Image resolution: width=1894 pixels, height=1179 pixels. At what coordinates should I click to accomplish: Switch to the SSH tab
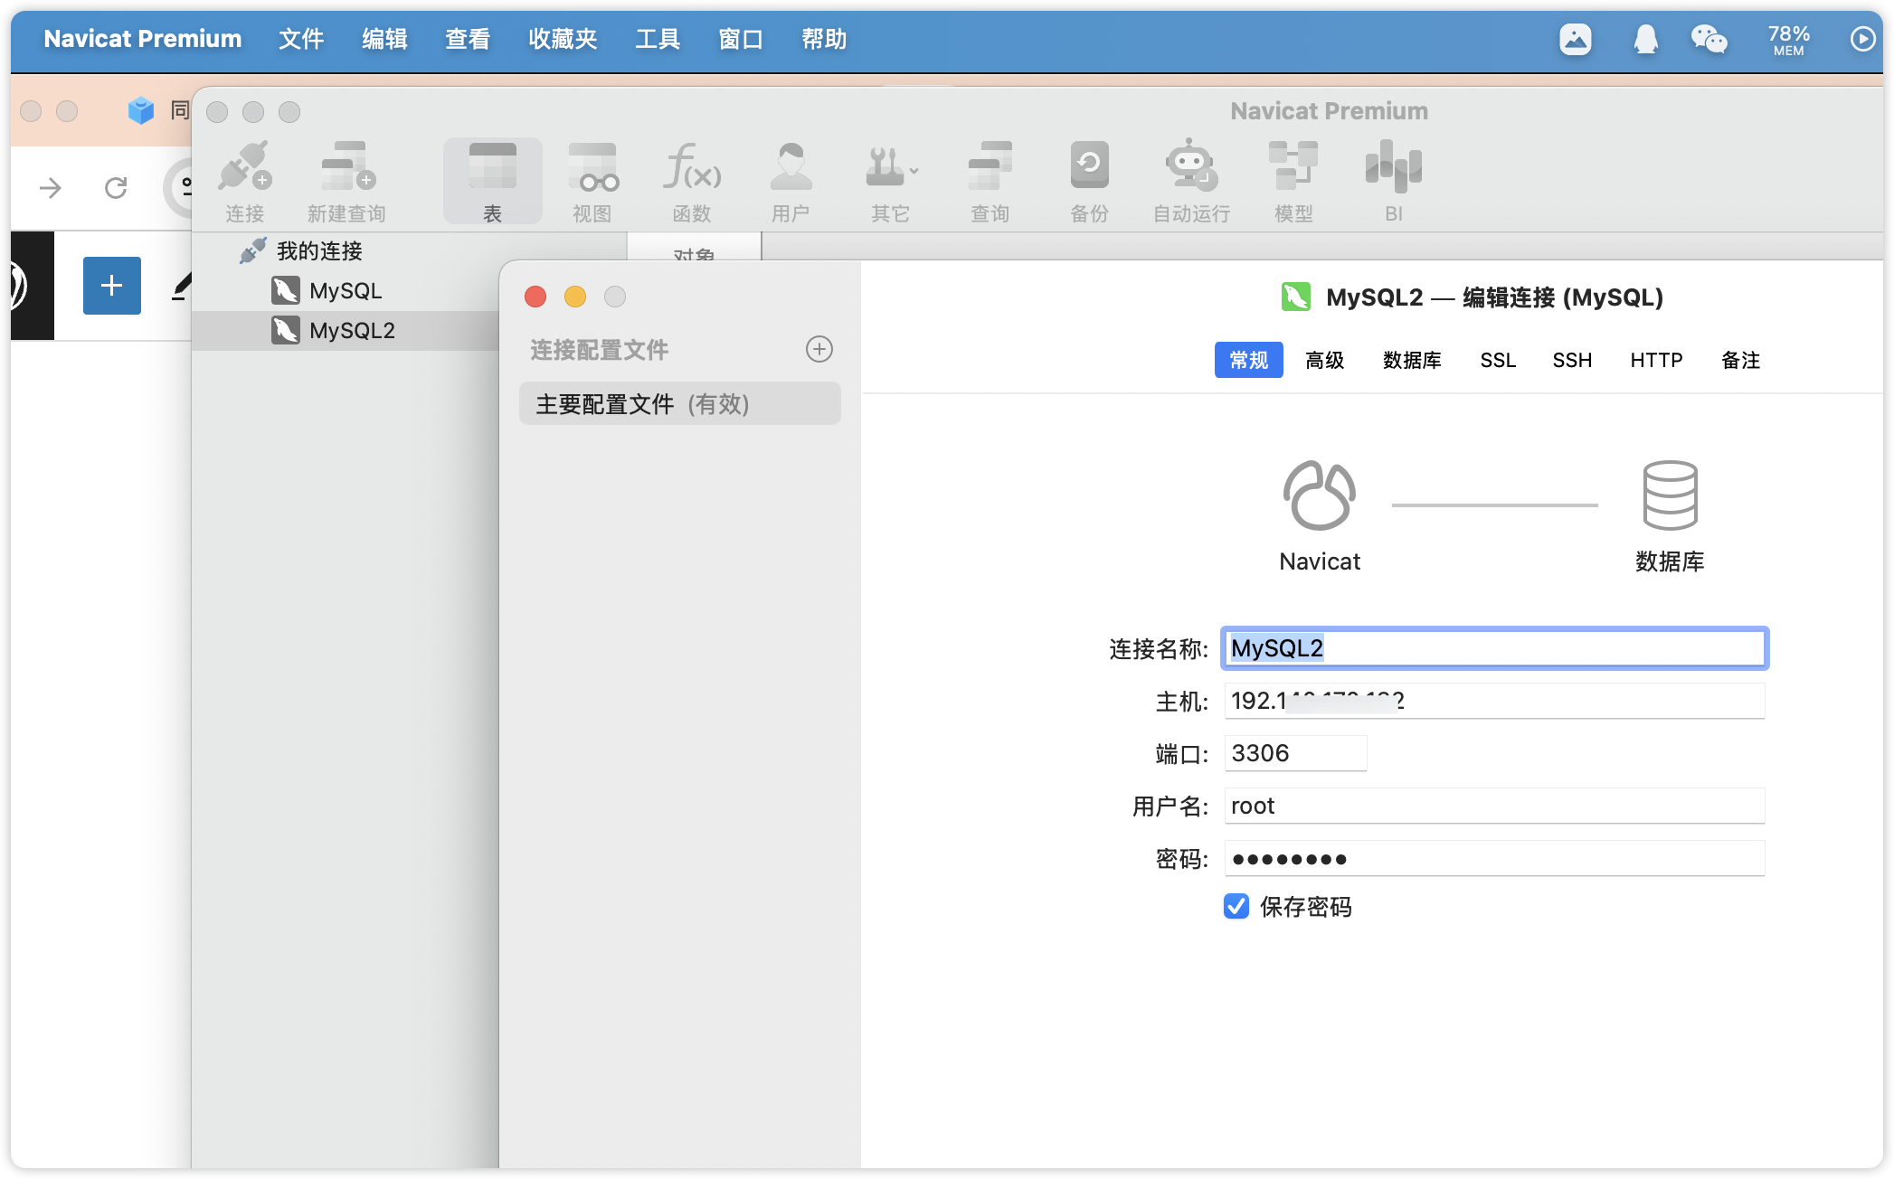pyautogui.click(x=1572, y=360)
